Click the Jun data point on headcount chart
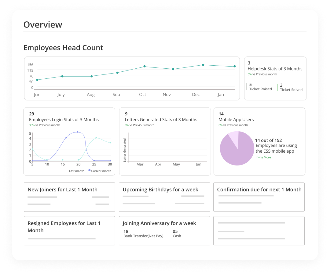The width and height of the screenshot is (330, 275). click(x=37, y=80)
